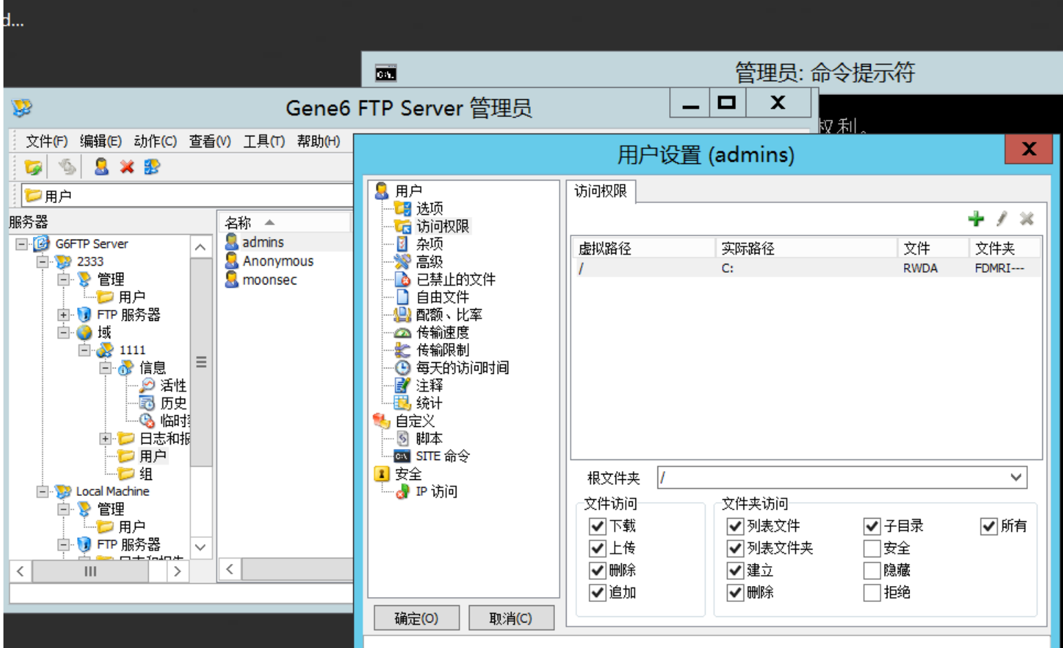Click the grey X remove access rule icon

(1027, 219)
